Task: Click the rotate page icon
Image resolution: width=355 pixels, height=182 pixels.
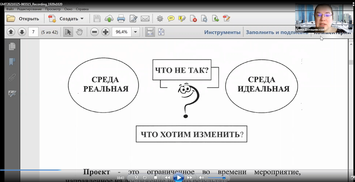Action: 204,19
